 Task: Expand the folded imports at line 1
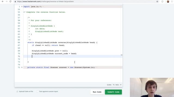click(22, 6)
